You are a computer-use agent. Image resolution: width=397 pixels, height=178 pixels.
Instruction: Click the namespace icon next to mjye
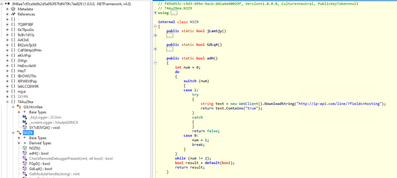pos(13,91)
